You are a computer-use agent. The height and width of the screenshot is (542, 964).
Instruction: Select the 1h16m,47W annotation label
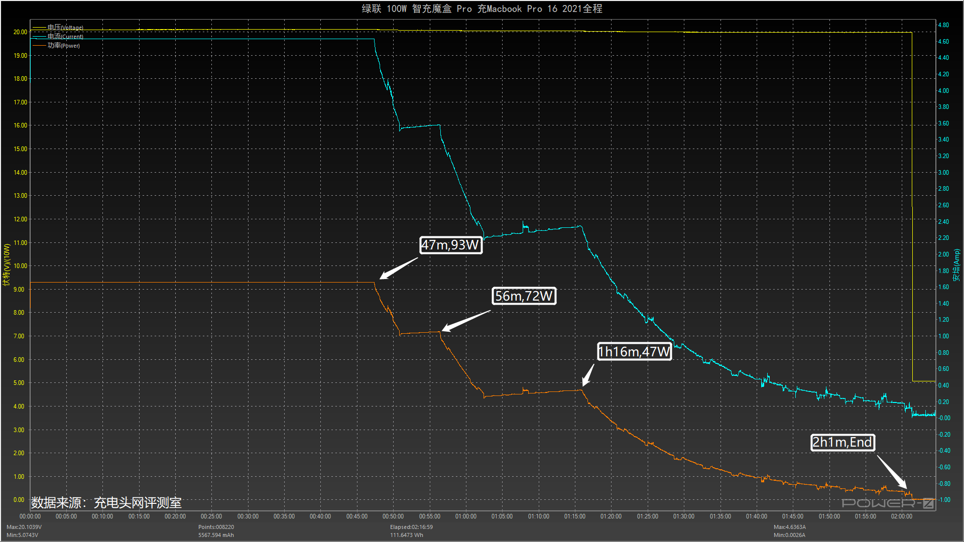point(634,351)
